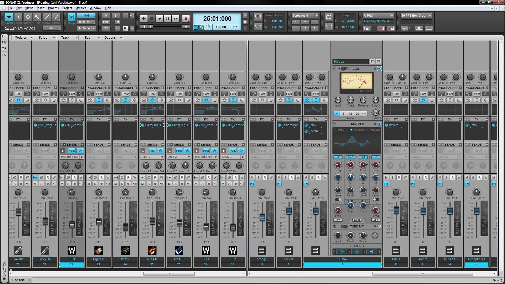
Task: Expand the 30 FPS Non Drop dropdown
Action: pyautogui.click(x=430, y=16)
